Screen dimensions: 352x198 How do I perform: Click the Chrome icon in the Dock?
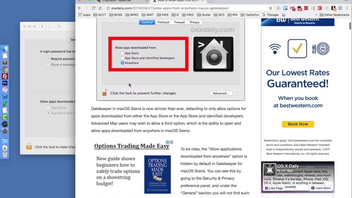[5, 70]
